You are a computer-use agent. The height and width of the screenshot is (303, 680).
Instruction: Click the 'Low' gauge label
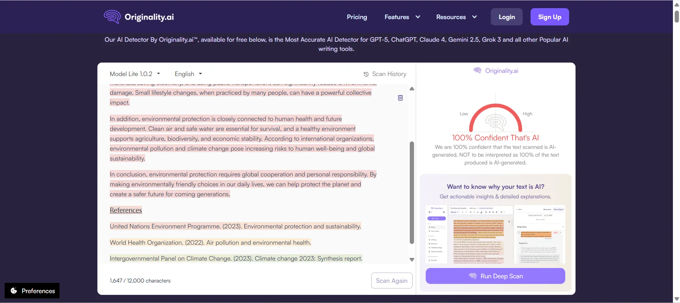coord(464,114)
